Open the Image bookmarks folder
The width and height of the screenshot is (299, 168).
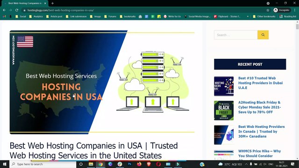(95, 17)
